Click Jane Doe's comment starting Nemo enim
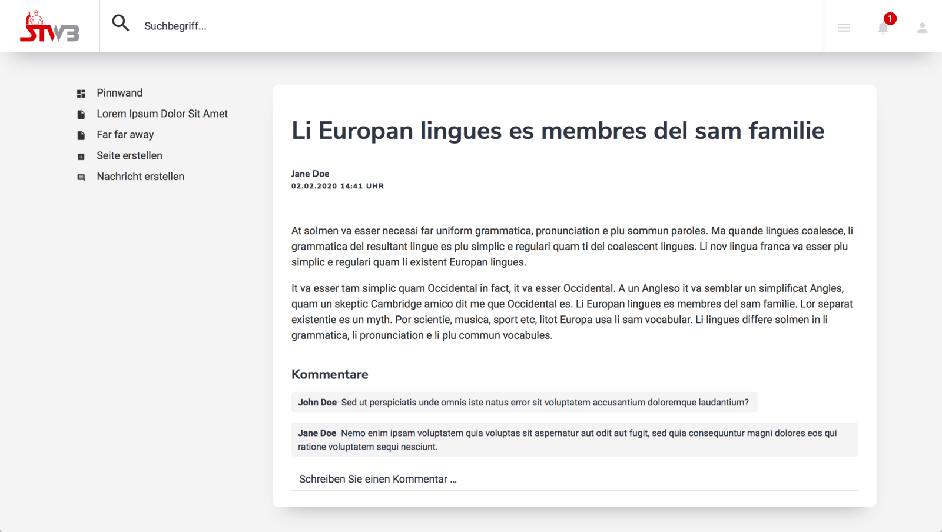942x532 pixels. click(x=575, y=440)
